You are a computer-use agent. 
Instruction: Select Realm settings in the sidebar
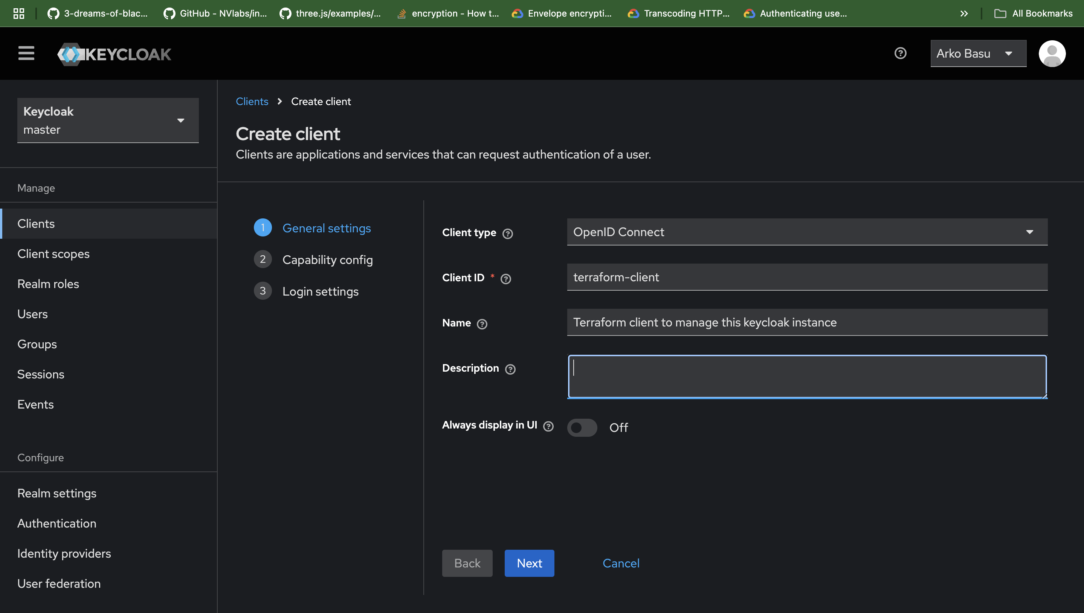[57, 493]
